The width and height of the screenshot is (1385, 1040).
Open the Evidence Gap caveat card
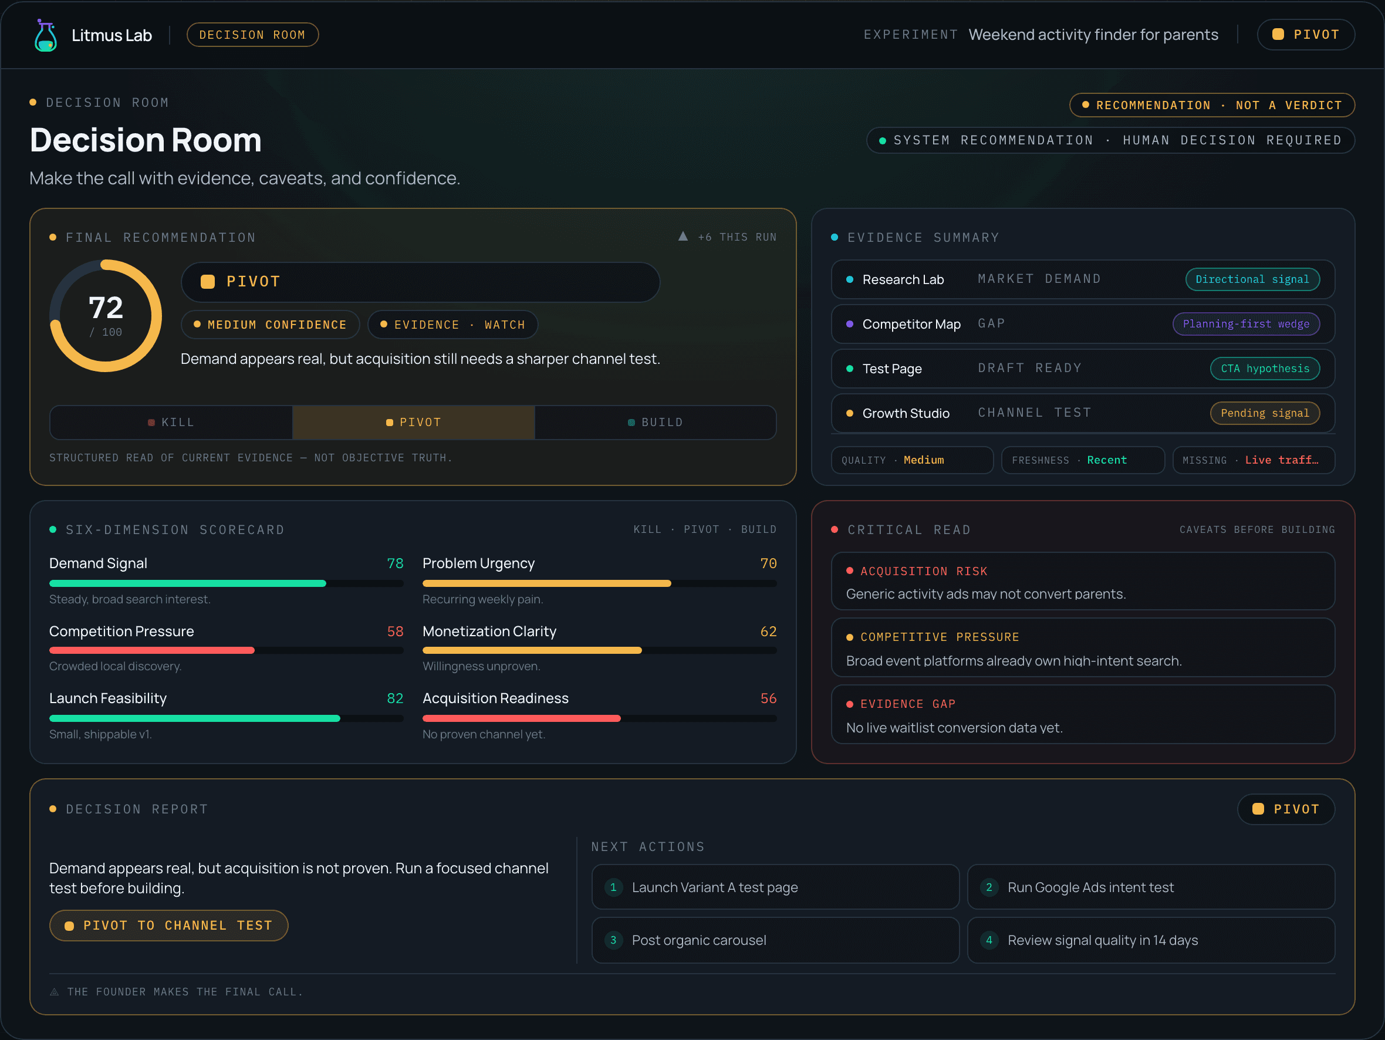1083,714
